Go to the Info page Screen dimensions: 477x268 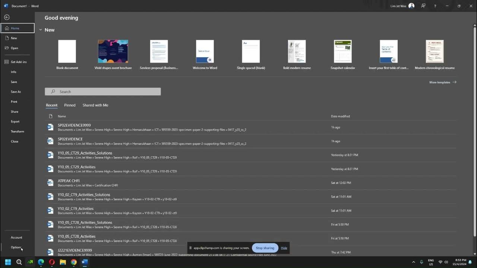tap(18, 72)
